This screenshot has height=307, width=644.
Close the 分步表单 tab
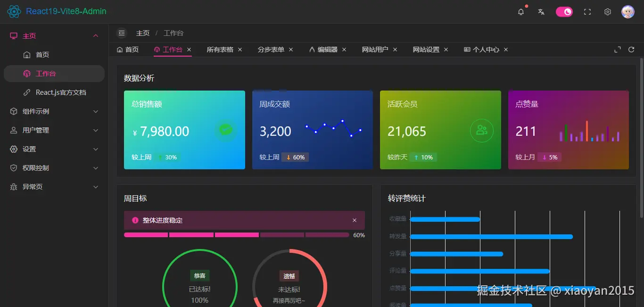[x=291, y=50]
